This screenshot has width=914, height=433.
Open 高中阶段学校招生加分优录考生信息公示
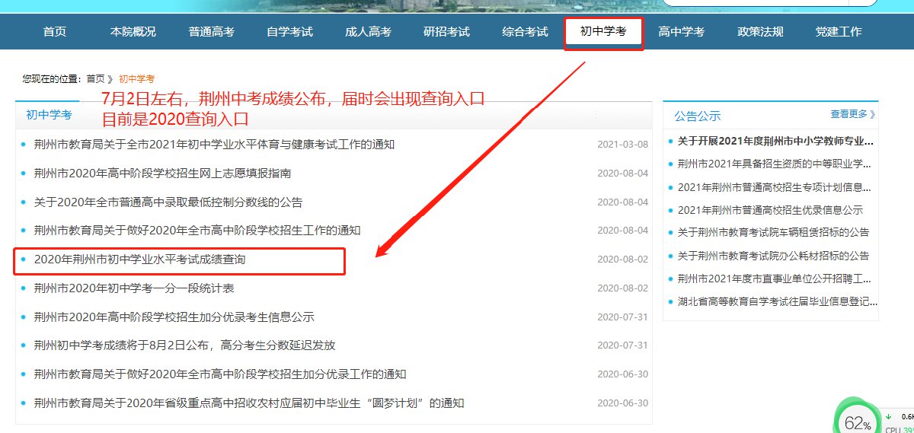[x=174, y=317]
